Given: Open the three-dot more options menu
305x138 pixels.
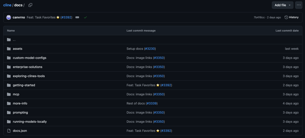Looking at the screenshot, I should point(299,5).
